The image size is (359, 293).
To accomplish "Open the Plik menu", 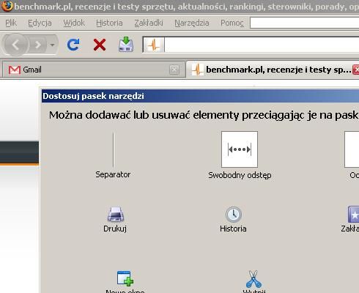I will (x=11, y=23).
